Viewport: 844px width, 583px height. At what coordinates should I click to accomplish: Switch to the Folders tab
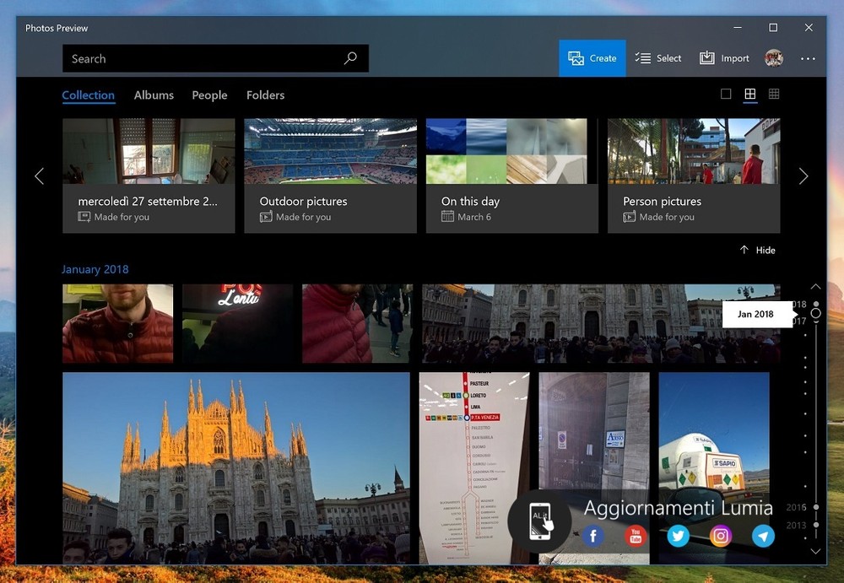[x=265, y=95]
